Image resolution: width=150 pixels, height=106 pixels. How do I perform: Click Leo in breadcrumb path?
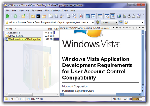point(13,23)
